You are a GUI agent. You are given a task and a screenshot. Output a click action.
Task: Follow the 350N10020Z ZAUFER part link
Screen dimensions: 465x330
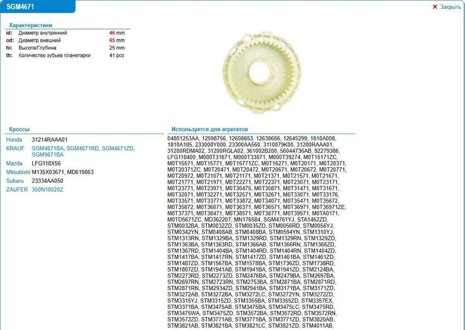point(47,189)
